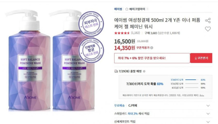The height and width of the screenshot is (124, 218).
Task: Open coupon price info icon
Action: tap(152, 48)
